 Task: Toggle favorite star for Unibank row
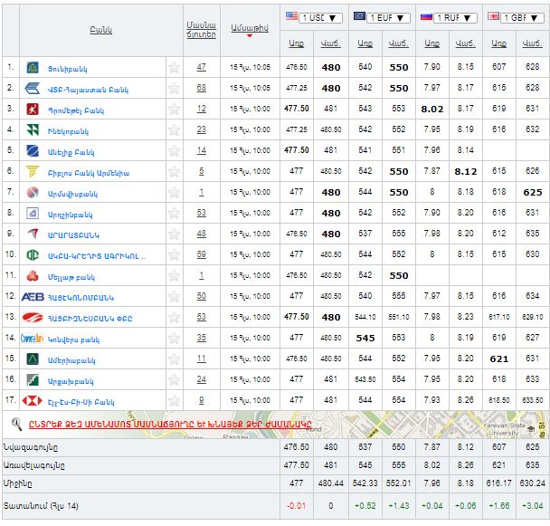(175, 67)
